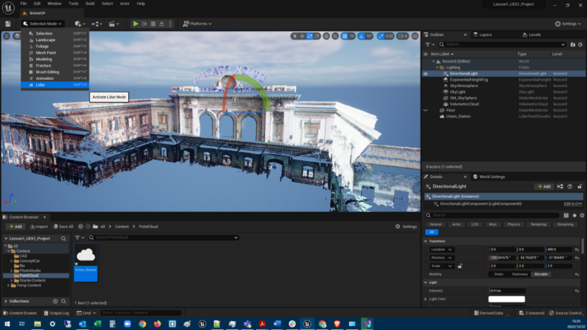The width and height of the screenshot is (587, 330).
Task: Expand the Light Color property
Action: click(426, 299)
